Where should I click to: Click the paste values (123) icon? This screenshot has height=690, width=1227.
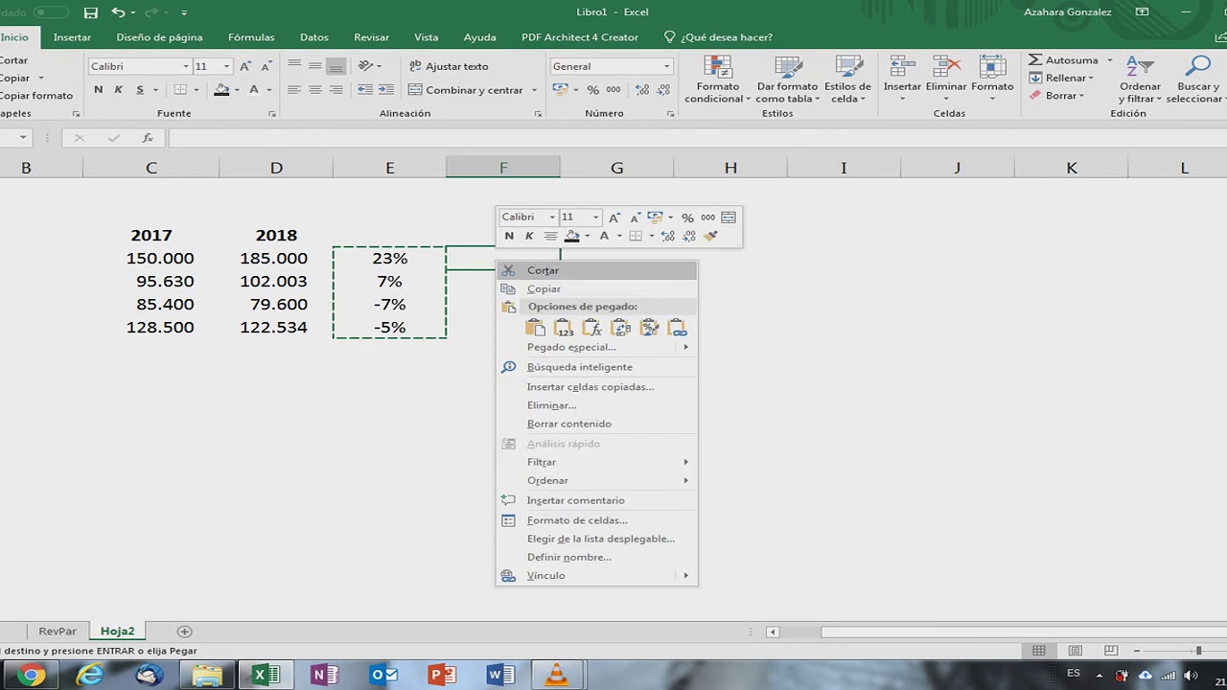[564, 328]
